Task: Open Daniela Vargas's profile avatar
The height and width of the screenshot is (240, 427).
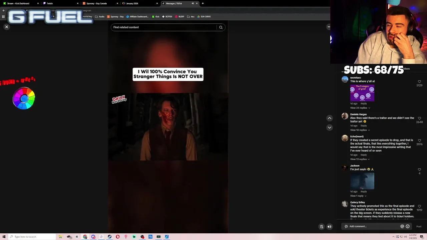Action: tap(345, 116)
